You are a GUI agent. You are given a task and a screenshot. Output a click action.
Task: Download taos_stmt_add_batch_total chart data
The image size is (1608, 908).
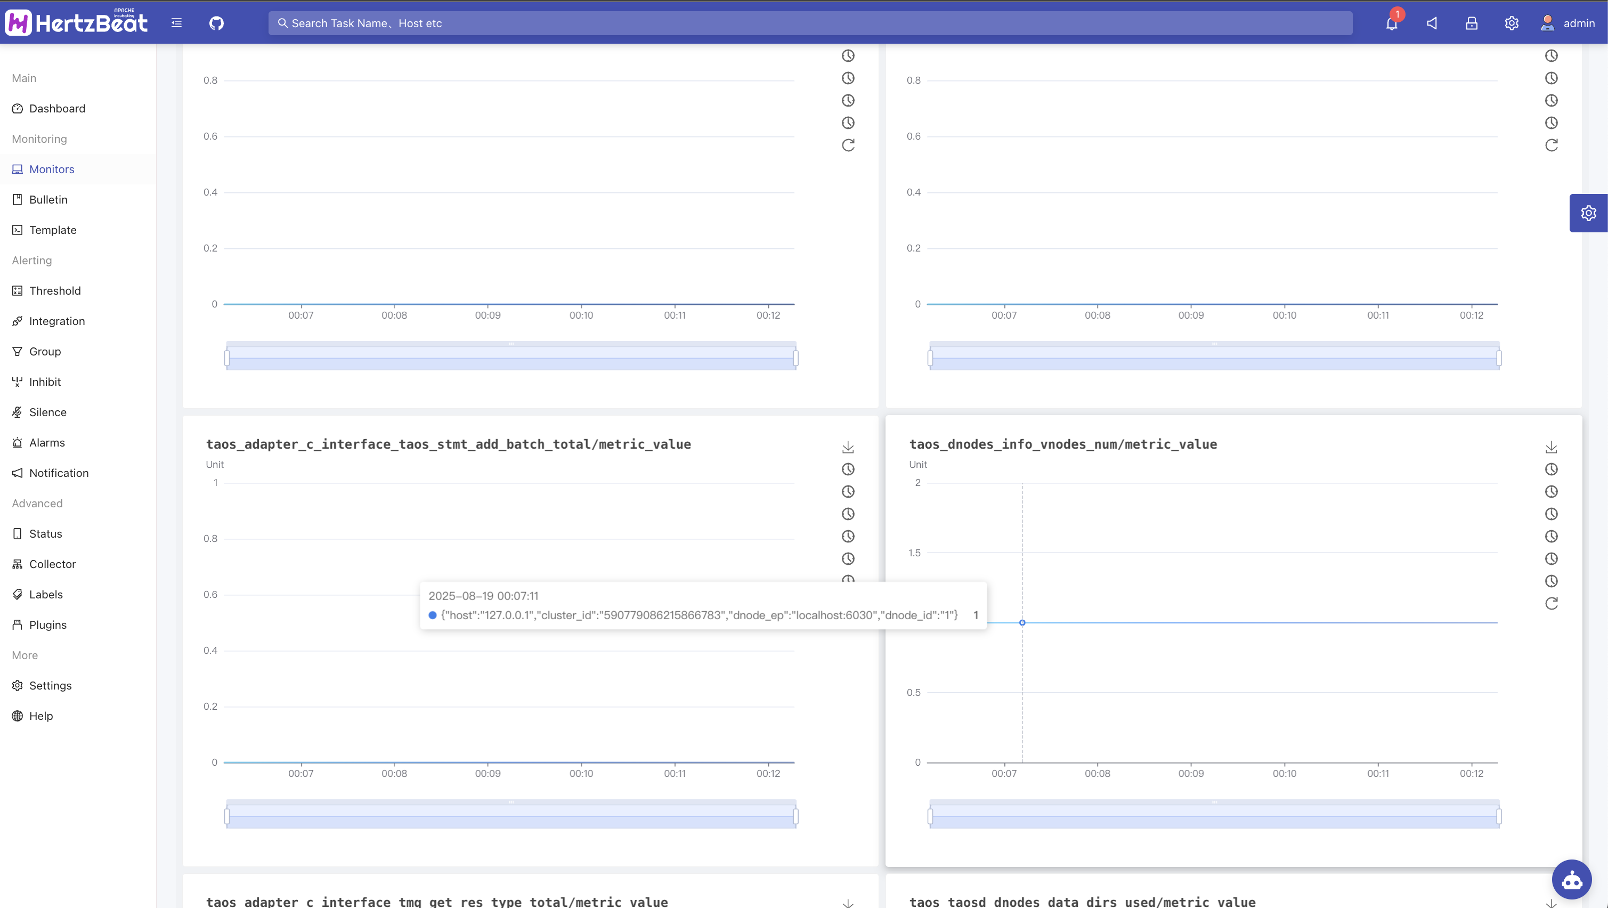pos(848,447)
